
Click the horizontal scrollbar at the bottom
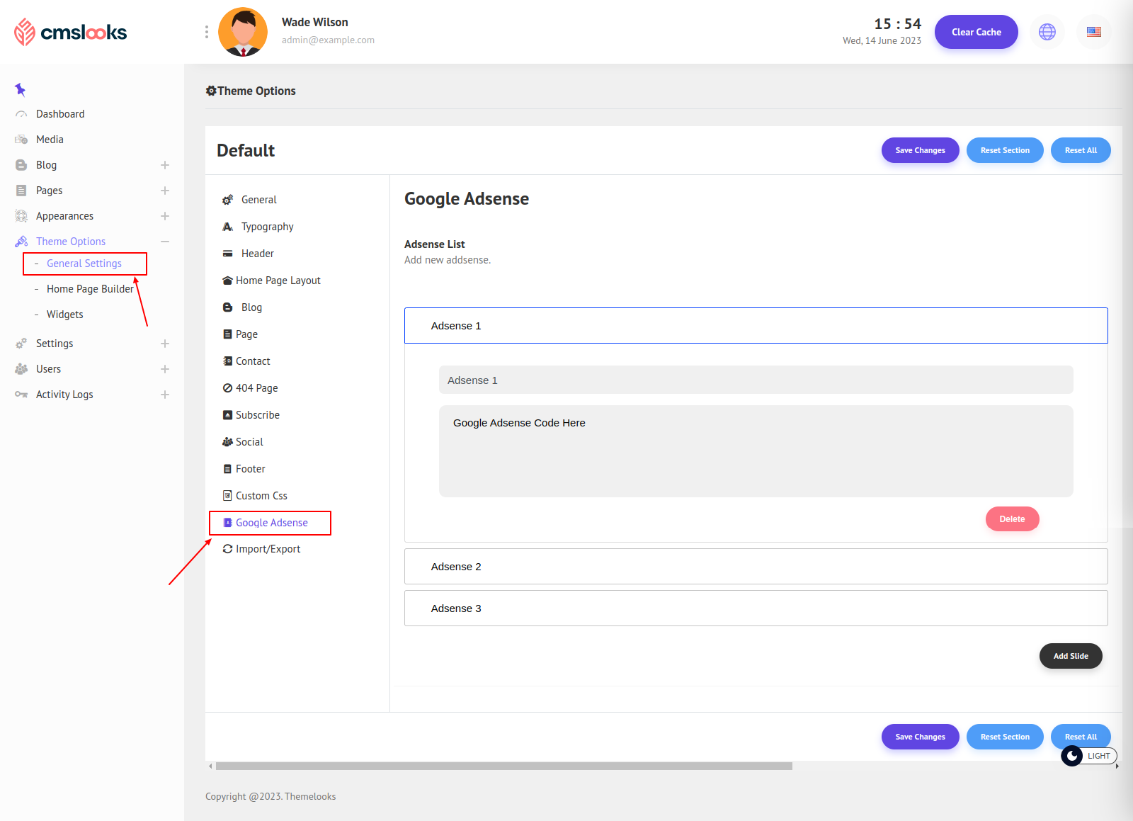pos(503,766)
